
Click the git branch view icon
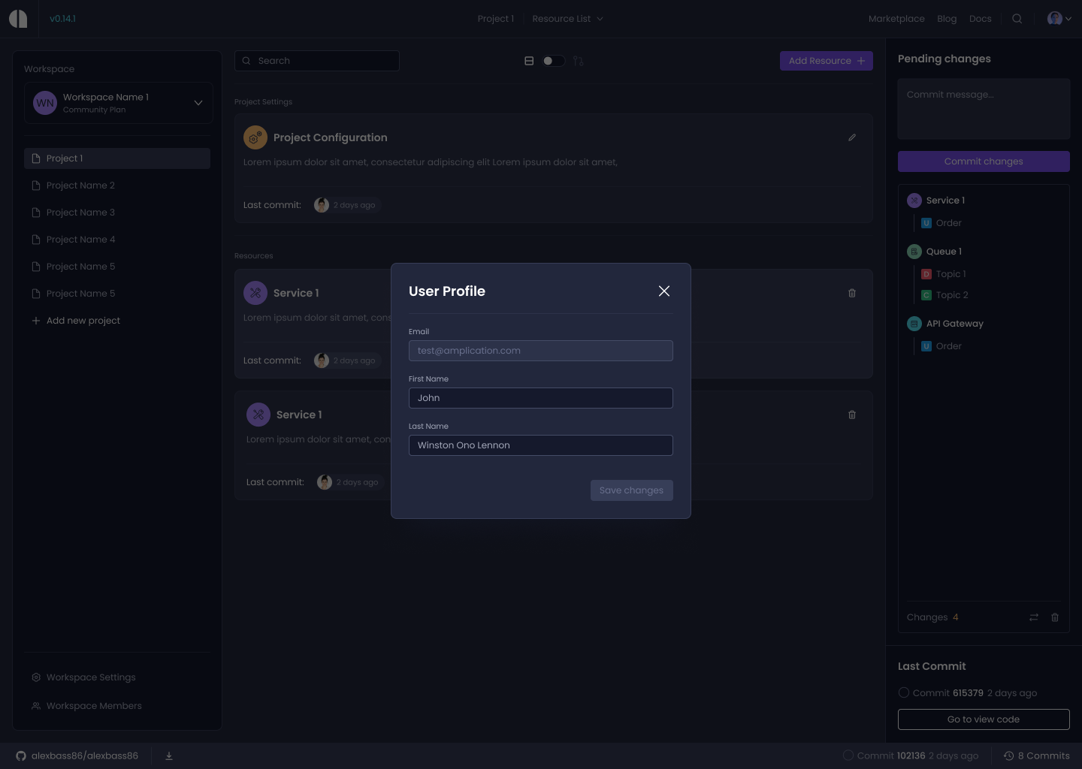(578, 61)
